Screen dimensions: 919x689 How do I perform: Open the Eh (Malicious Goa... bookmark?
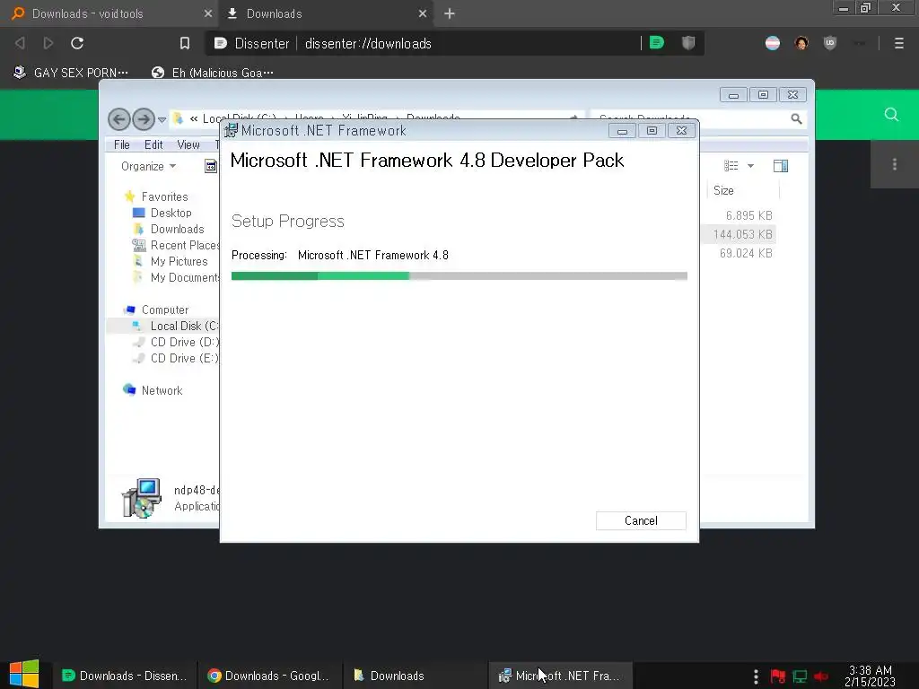tap(213, 73)
